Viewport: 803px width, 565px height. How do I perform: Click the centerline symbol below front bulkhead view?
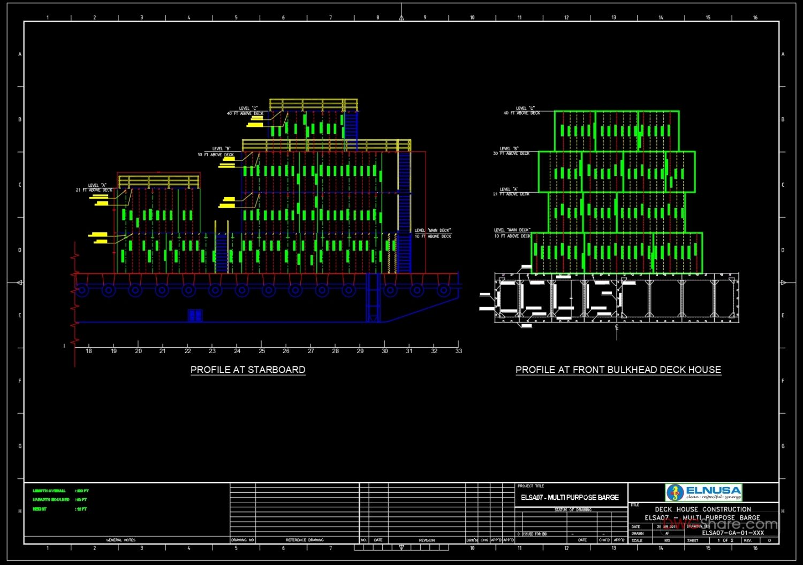click(617, 327)
